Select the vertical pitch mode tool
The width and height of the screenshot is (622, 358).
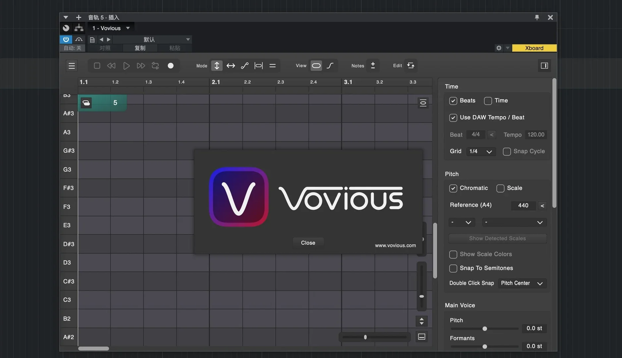217,66
